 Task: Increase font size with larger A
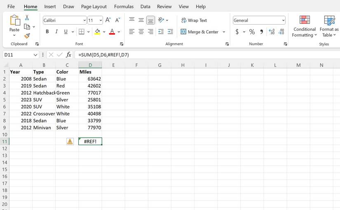[108, 20]
